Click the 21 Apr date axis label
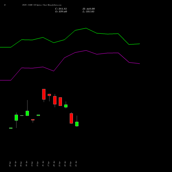Viewport: 172px width, 172px height. [x=60, y=164]
